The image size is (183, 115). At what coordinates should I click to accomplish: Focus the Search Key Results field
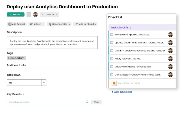[46, 102]
